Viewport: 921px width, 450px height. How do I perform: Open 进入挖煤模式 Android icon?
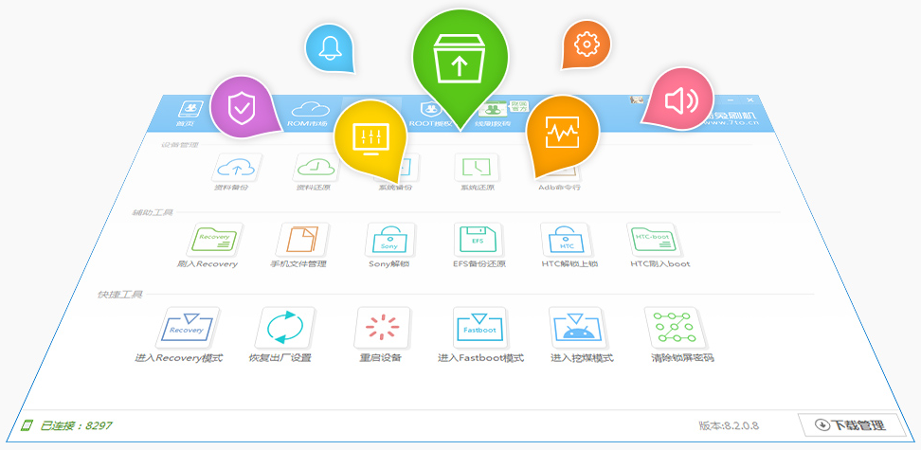(x=577, y=328)
